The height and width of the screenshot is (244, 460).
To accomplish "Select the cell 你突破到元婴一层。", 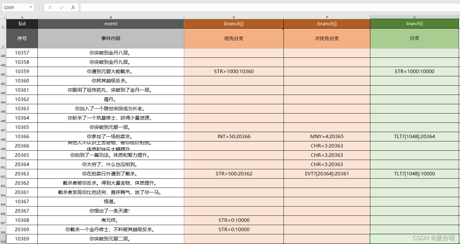I will (x=111, y=127).
